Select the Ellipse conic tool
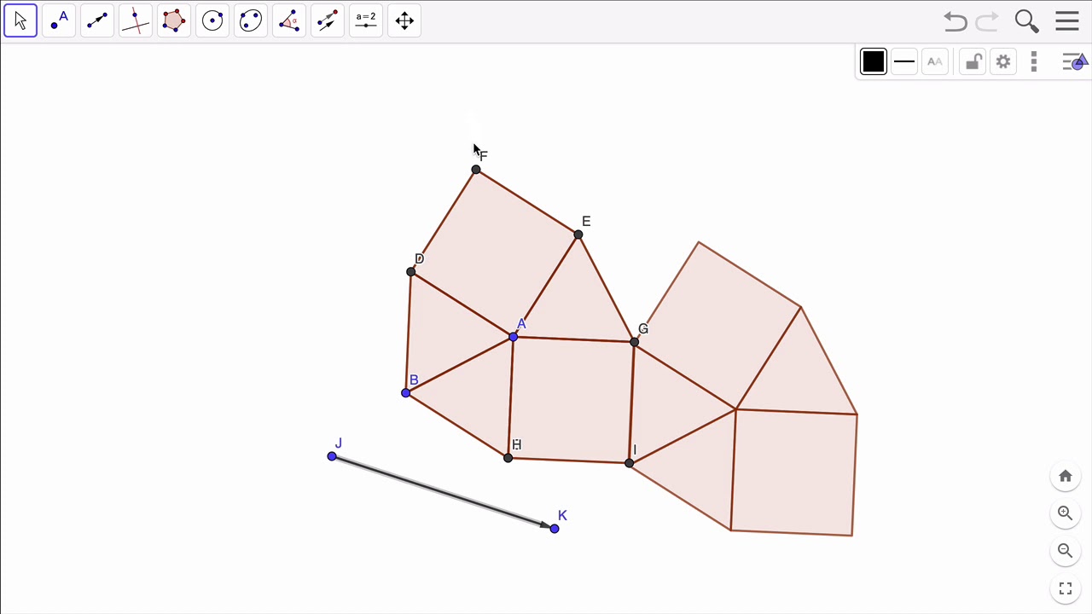The height and width of the screenshot is (614, 1092). point(251,20)
